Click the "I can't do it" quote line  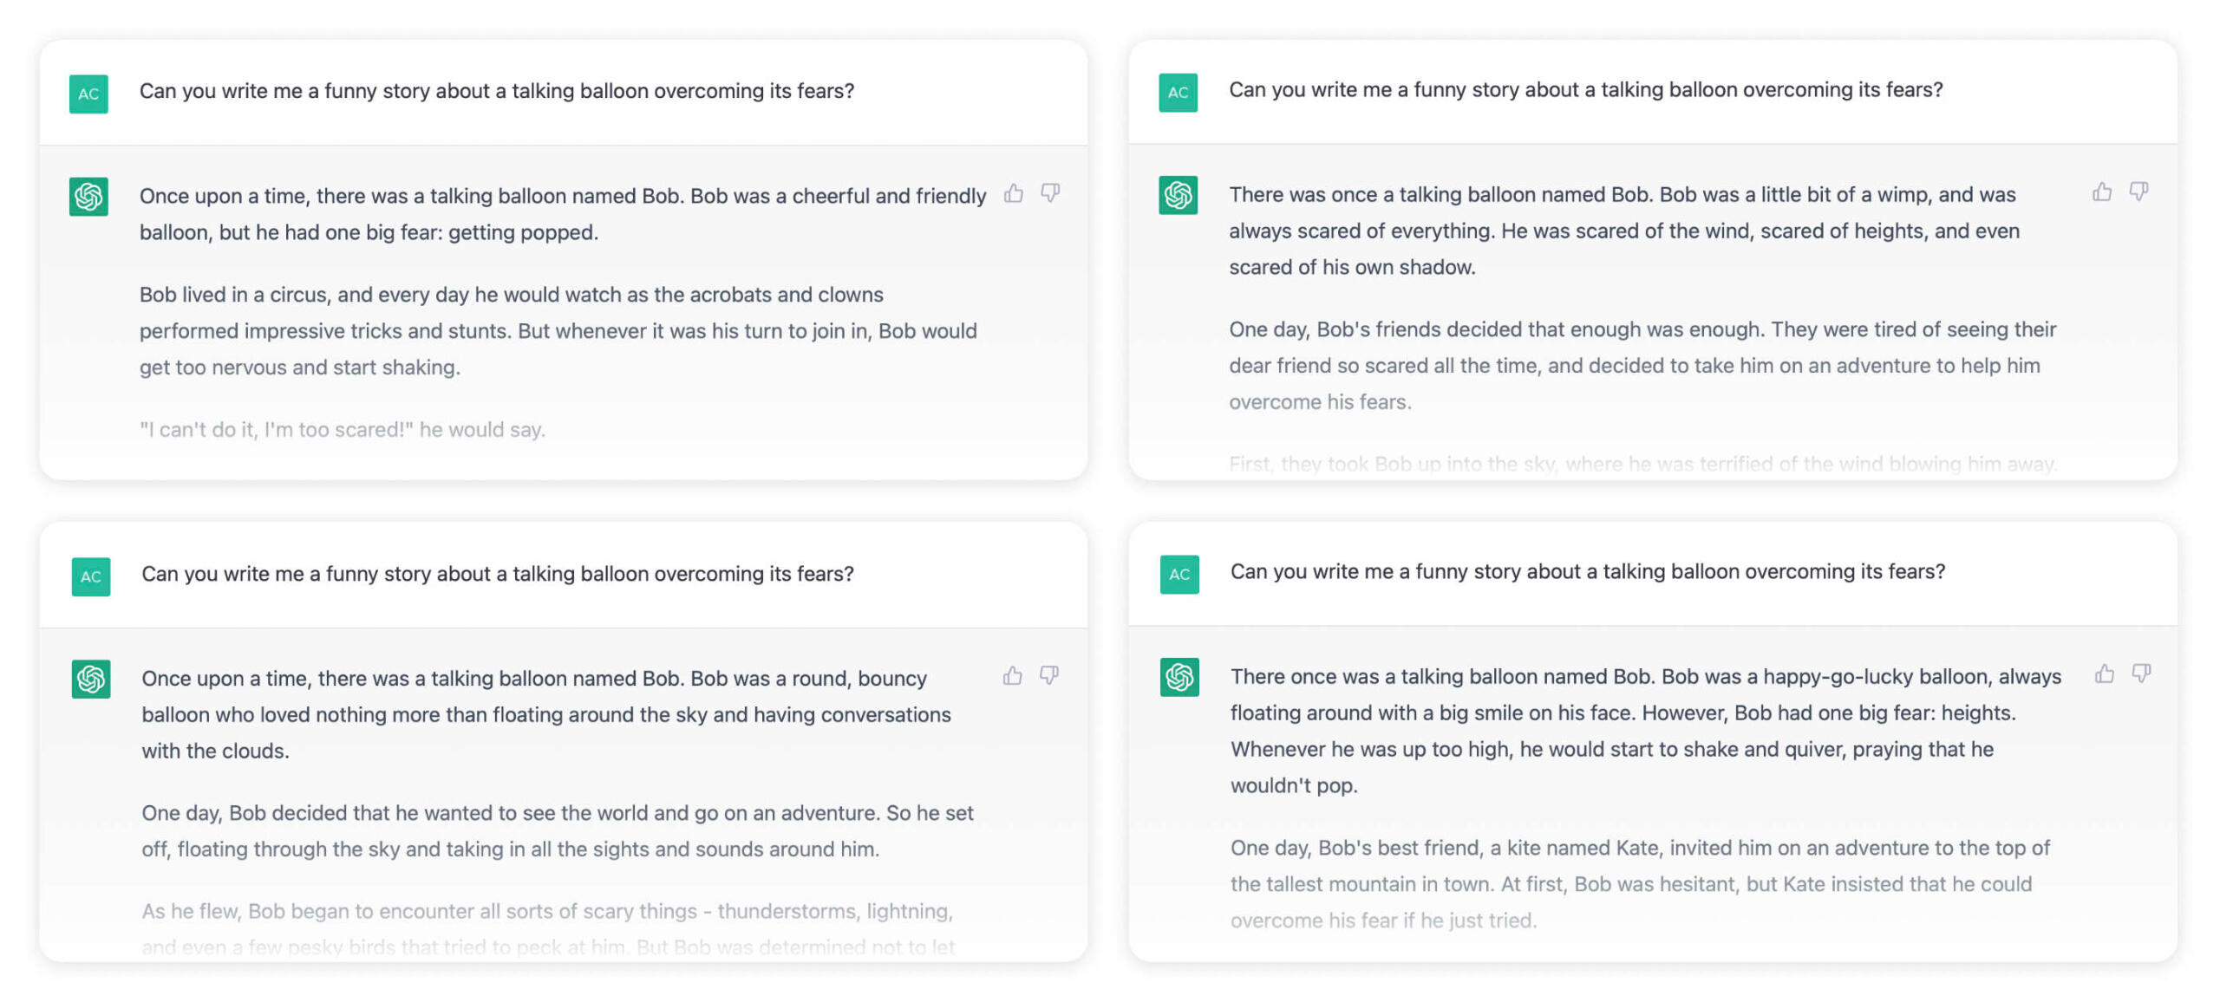pyautogui.click(x=343, y=430)
